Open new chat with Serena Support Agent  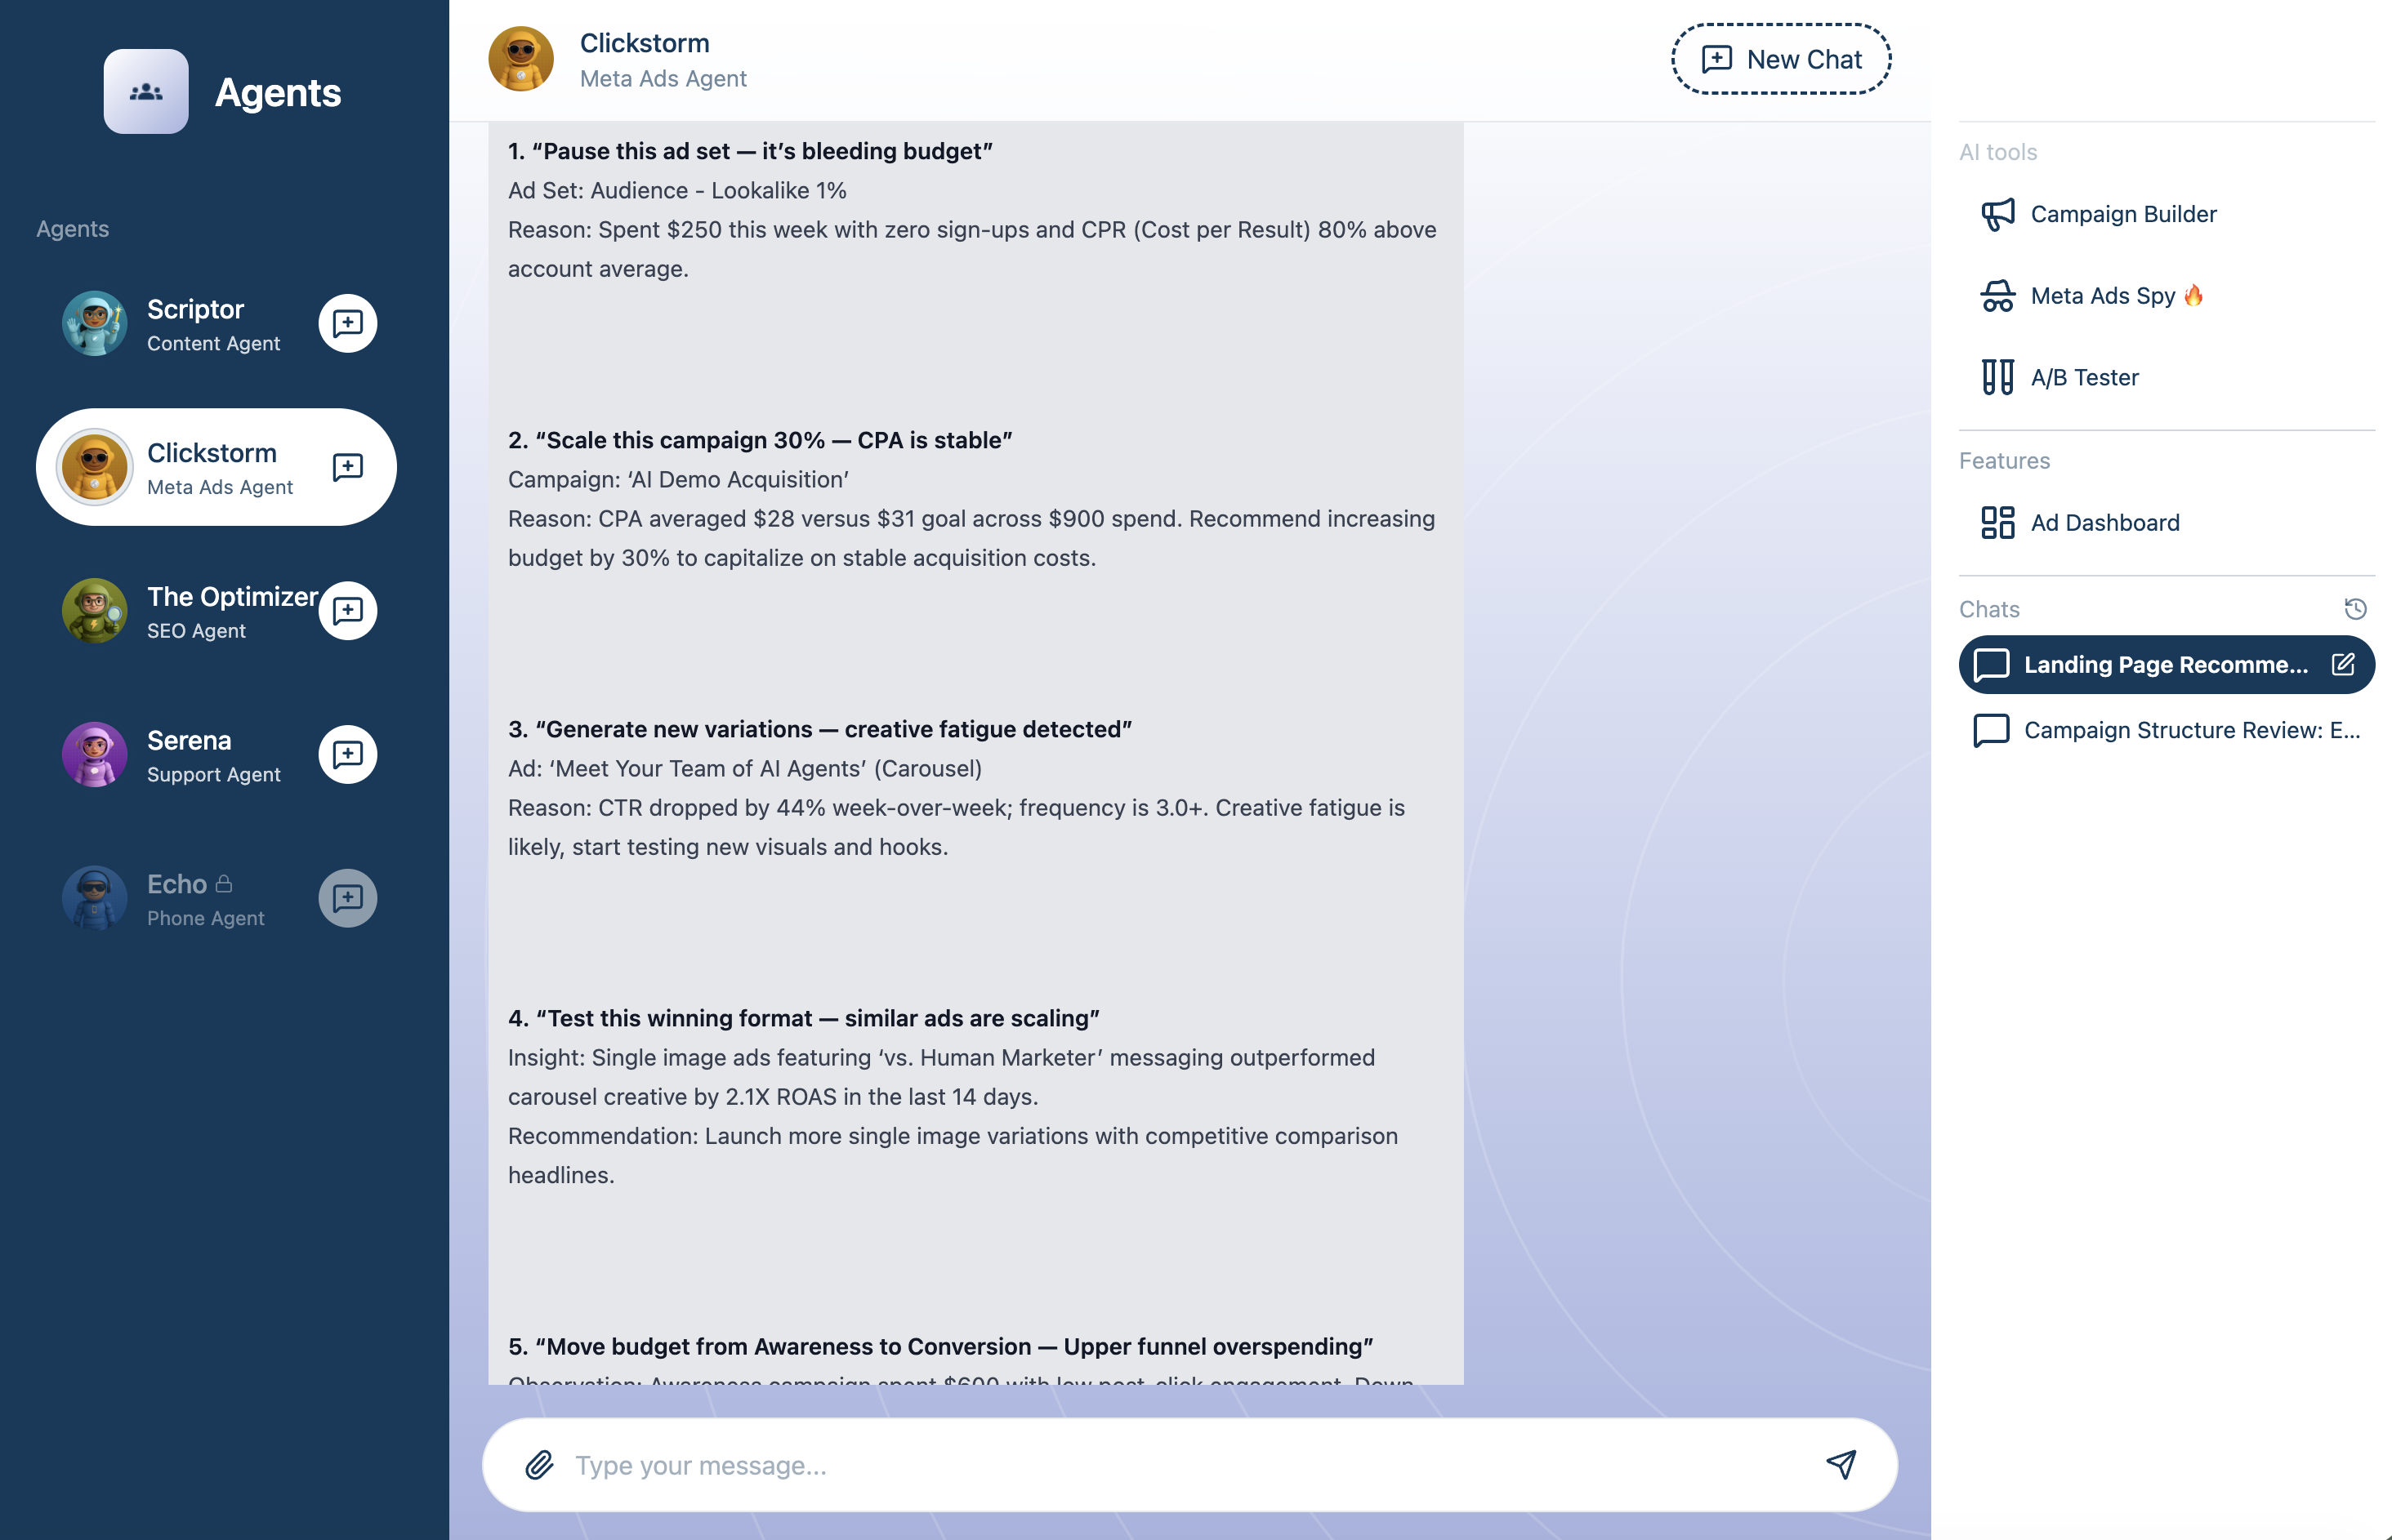click(347, 754)
